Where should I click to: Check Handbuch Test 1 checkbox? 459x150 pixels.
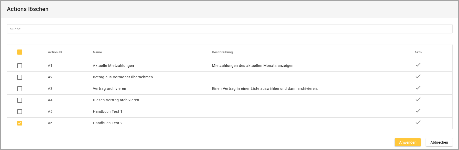coord(19,112)
